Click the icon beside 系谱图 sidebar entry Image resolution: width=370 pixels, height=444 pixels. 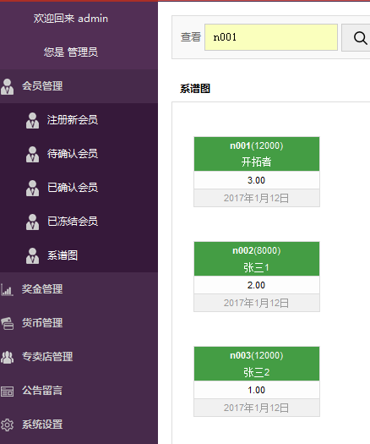33,255
